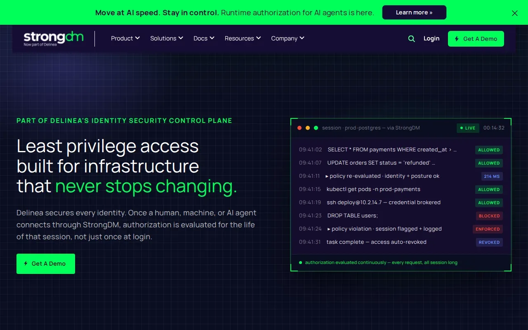This screenshot has height=330, width=528.
Task: Click the timestamp 09:41:02
Action: pyautogui.click(x=311, y=150)
